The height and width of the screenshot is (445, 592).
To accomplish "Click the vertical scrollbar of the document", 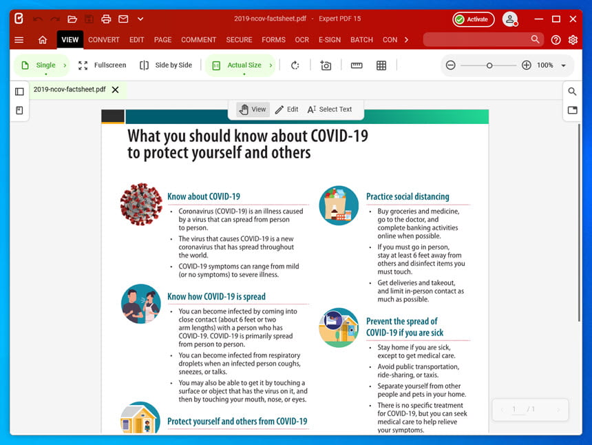I will (579, 223).
